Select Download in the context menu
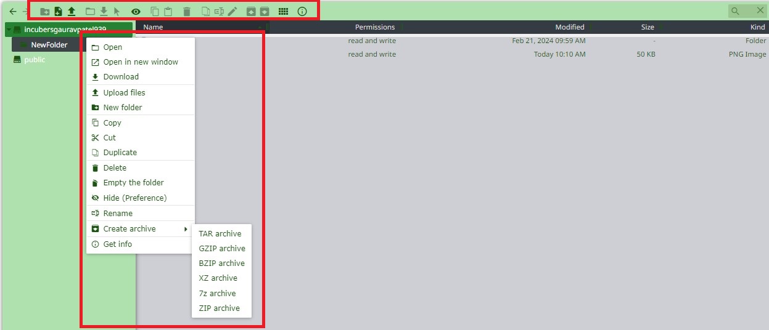 141,76
